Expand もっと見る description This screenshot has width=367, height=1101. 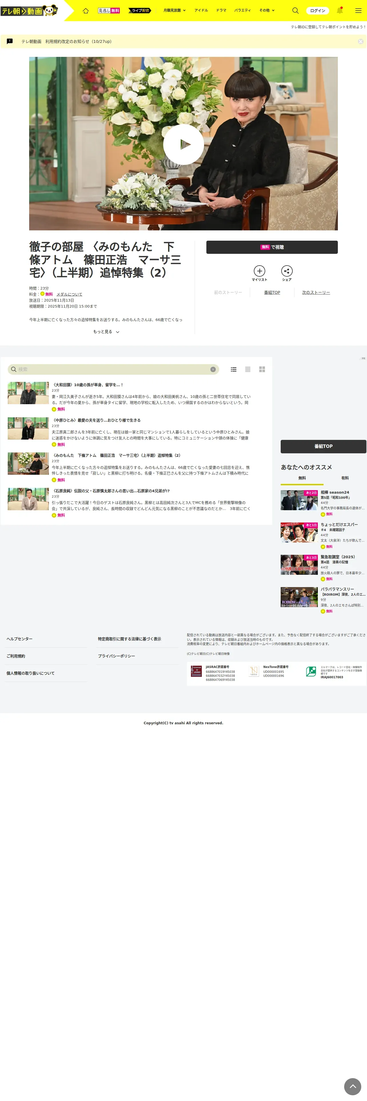pyautogui.click(x=106, y=332)
